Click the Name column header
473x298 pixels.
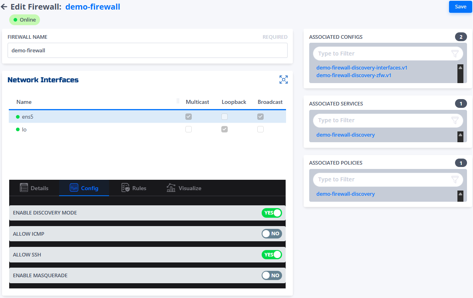point(24,102)
